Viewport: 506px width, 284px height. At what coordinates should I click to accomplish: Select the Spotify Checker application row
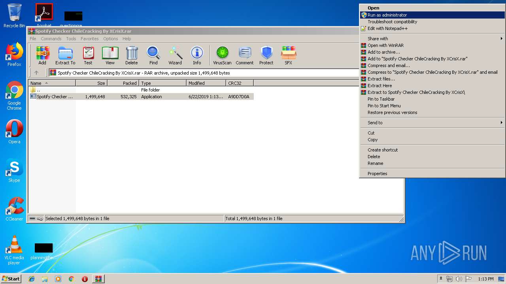pos(141,97)
